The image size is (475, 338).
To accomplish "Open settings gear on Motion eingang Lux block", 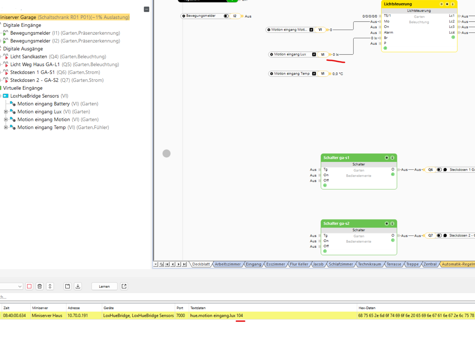I will coord(272,54).
